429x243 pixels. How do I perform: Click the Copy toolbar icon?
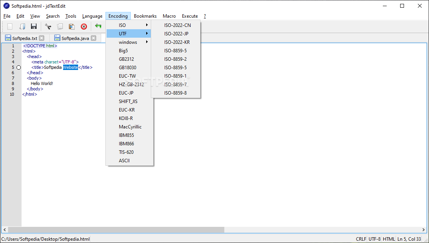[60, 26]
